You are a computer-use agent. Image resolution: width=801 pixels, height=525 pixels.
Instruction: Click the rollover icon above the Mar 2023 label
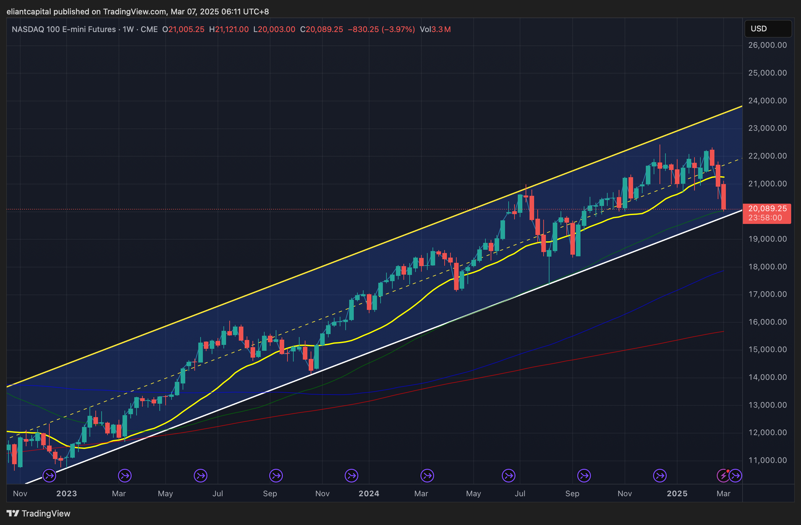click(124, 476)
